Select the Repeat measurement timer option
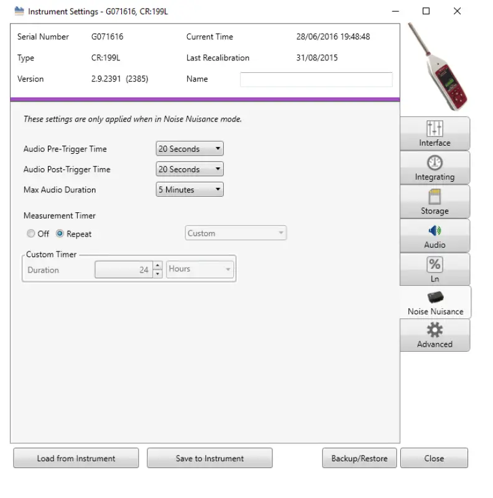Viewport: 493px width, 498px height. coord(73,234)
